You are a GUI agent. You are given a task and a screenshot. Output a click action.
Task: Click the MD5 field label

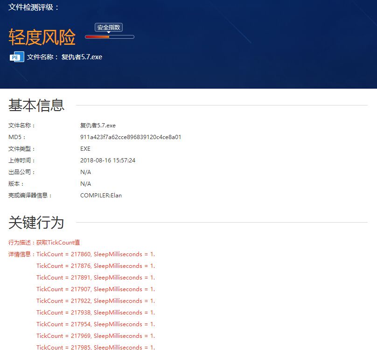(x=17, y=137)
